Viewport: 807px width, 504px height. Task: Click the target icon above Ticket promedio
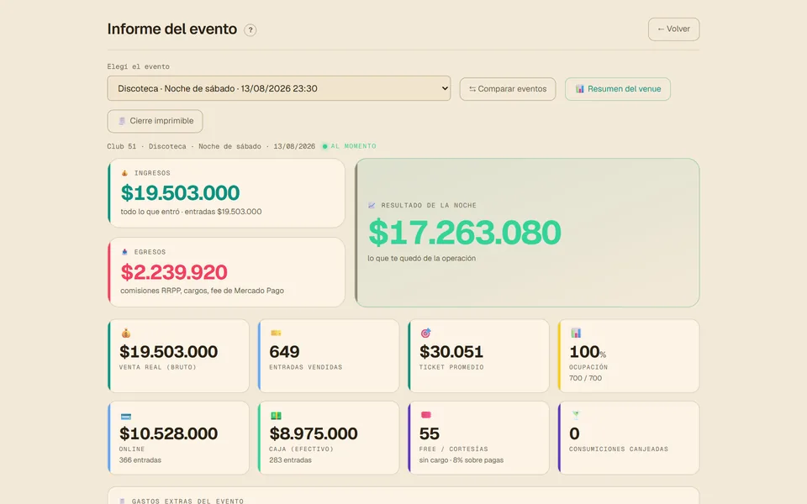[x=425, y=333]
